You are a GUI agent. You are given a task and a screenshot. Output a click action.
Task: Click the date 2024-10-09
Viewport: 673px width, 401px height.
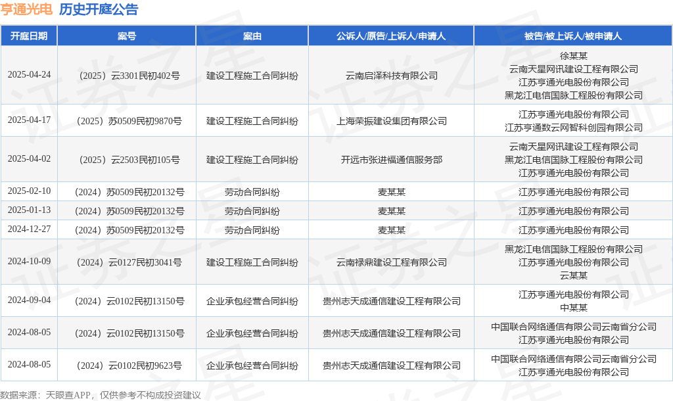pos(29,262)
